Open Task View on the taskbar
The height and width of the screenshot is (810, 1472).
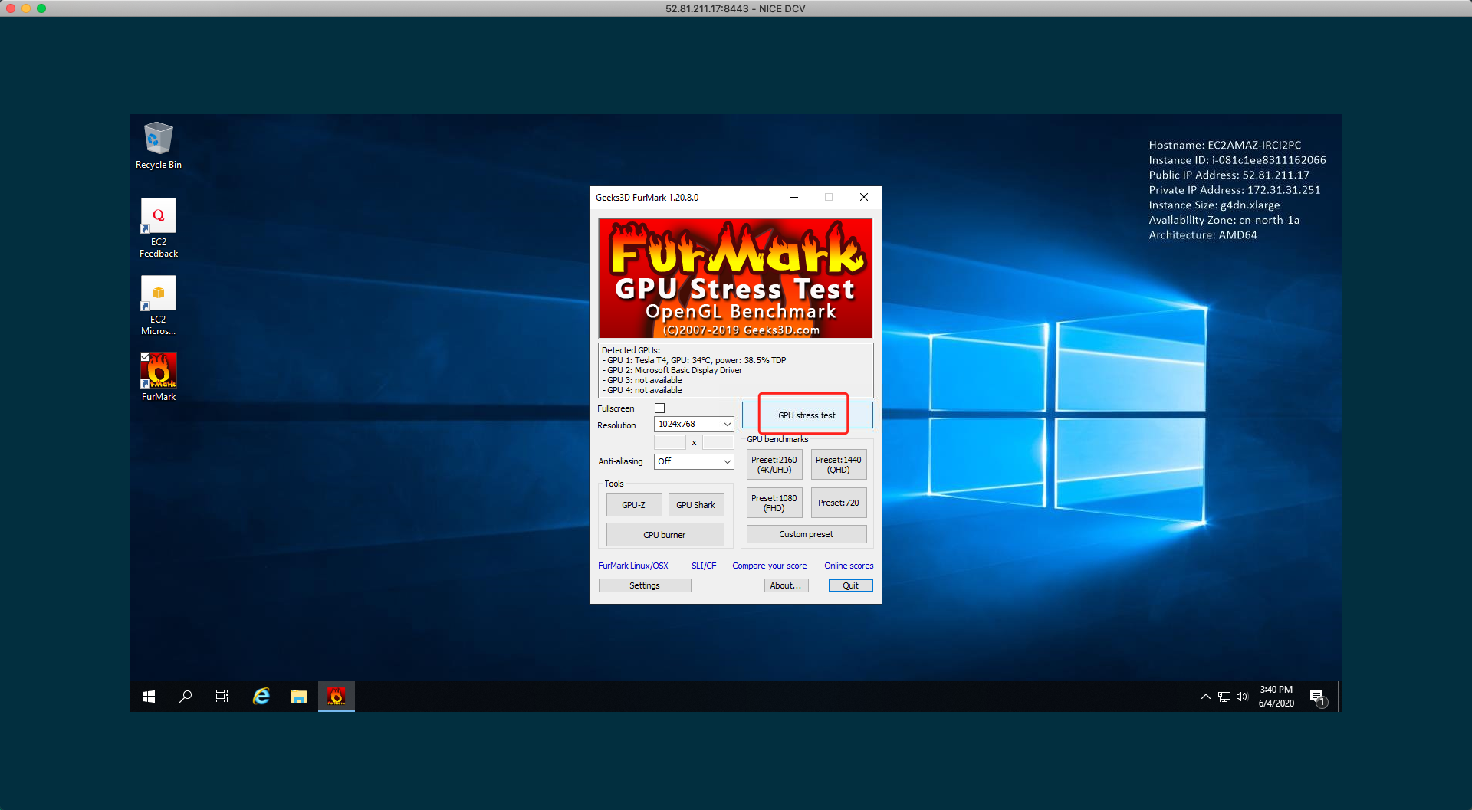pyautogui.click(x=222, y=697)
